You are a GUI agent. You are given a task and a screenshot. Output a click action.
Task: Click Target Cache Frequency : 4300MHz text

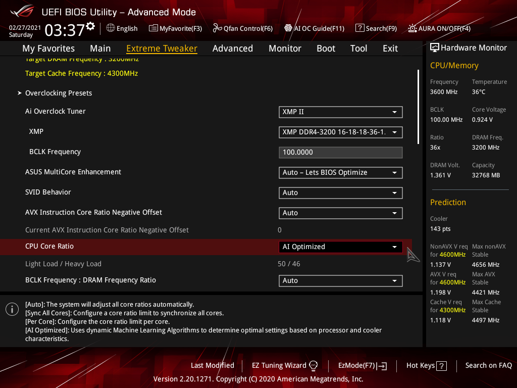[x=81, y=73]
